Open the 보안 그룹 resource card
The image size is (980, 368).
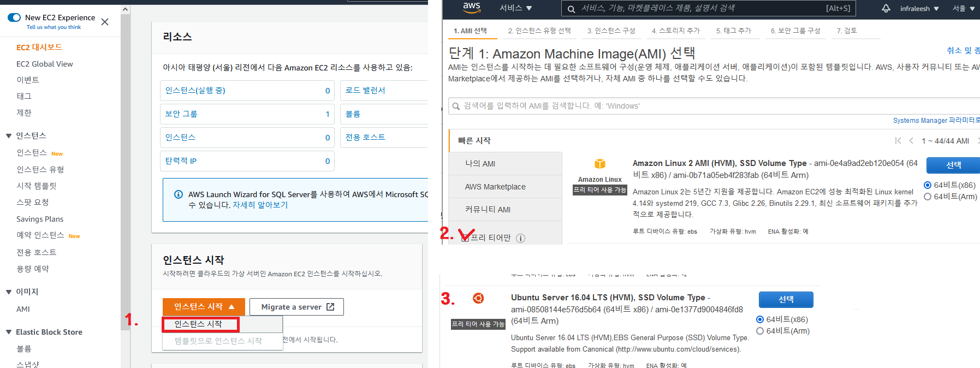[x=247, y=114]
